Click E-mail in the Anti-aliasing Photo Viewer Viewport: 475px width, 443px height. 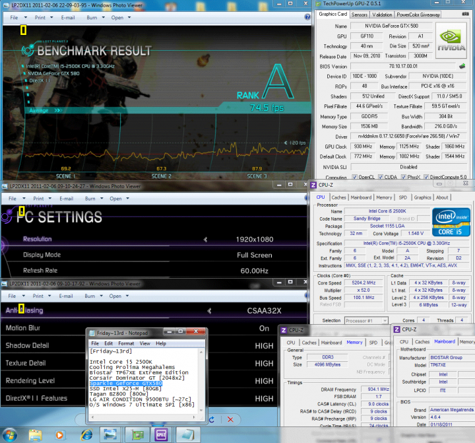tap(66, 296)
